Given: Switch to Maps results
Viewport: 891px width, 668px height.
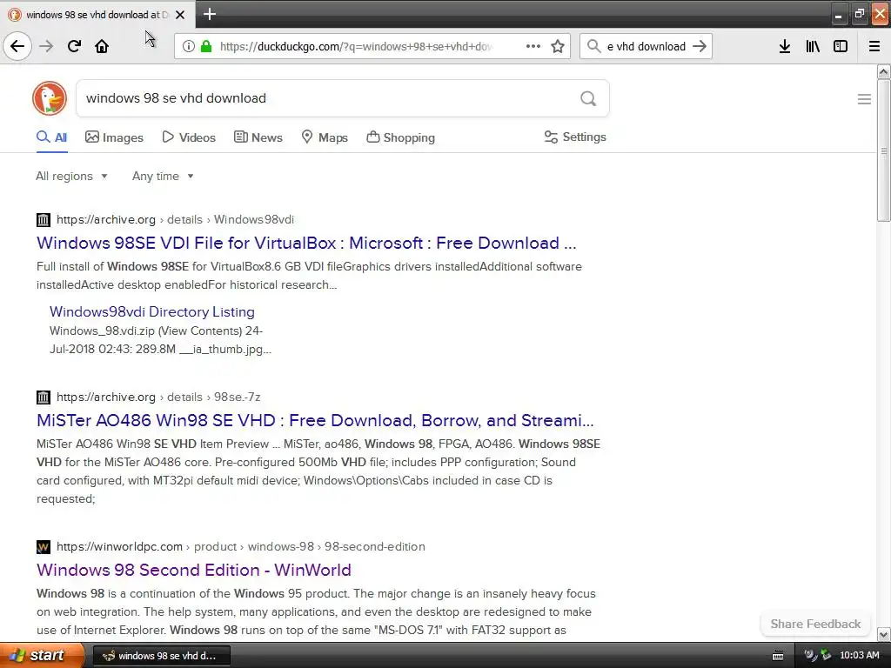Looking at the screenshot, I should [325, 137].
